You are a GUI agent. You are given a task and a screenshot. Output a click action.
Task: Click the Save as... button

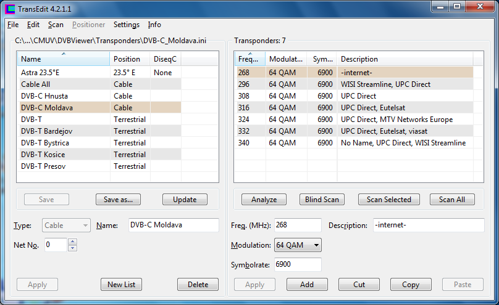[118, 199]
